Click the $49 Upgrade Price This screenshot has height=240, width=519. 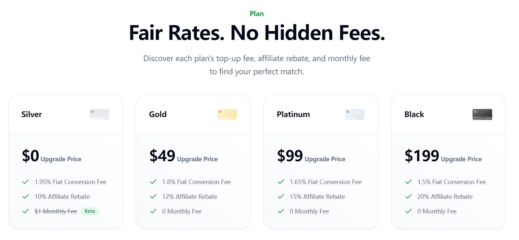[x=183, y=156]
